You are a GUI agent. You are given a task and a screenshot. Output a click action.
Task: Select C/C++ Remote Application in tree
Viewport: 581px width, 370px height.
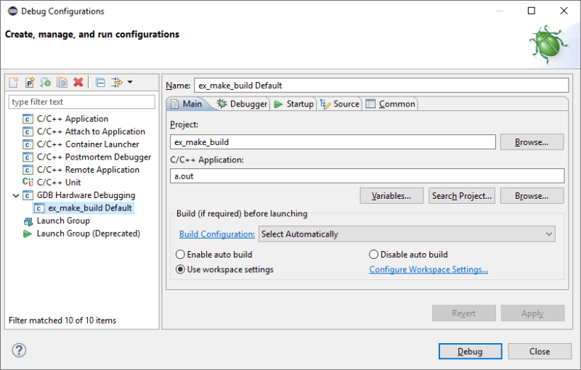(x=87, y=170)
